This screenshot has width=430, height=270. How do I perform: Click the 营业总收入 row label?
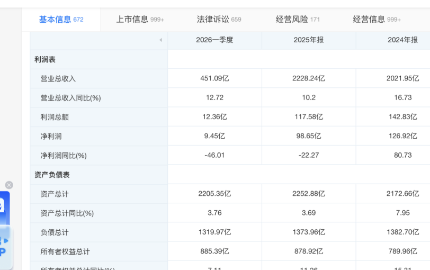(x=58, y=79)
